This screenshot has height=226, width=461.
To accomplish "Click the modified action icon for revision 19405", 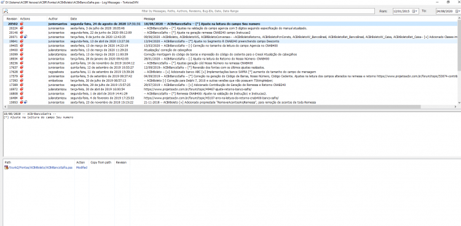I will click(x=22, y=45).
